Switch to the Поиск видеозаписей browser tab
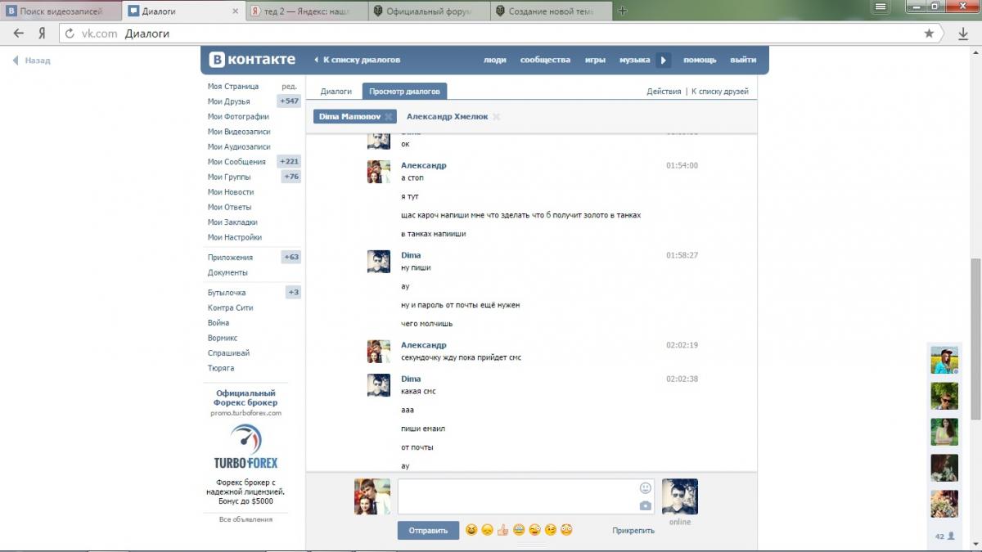Image resolution: width=982 pixels, height=552 pixels. pyautogui.click(x=61, y=11)
